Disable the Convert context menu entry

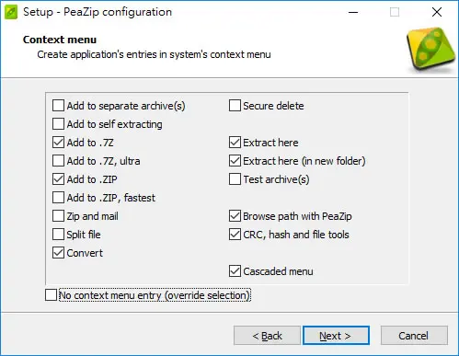(x=58, y=253)
